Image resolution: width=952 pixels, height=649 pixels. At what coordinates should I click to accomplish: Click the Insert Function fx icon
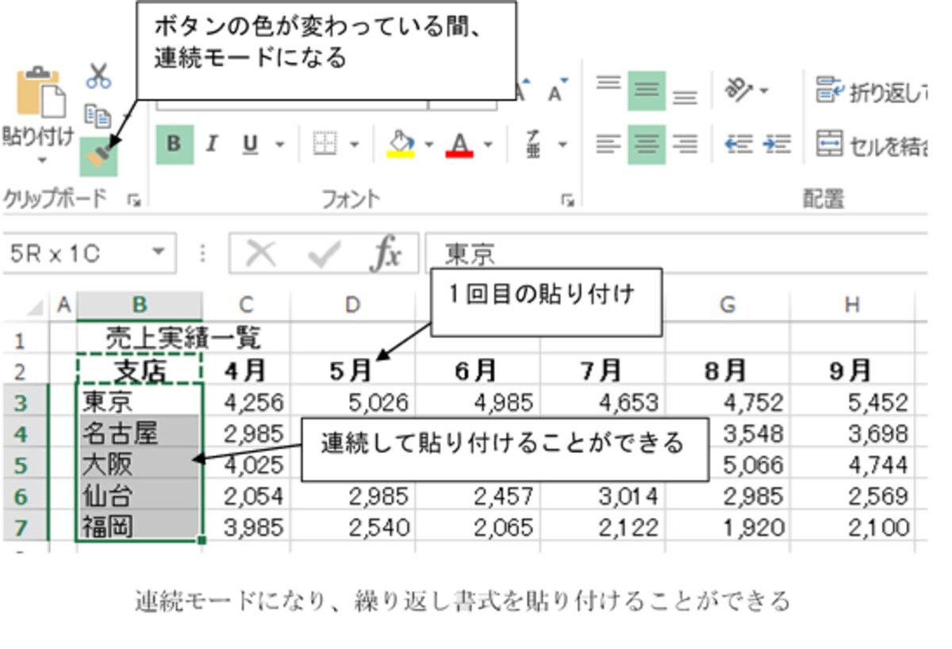(386, 254)
